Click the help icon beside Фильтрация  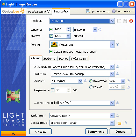[x=117, y=67]
